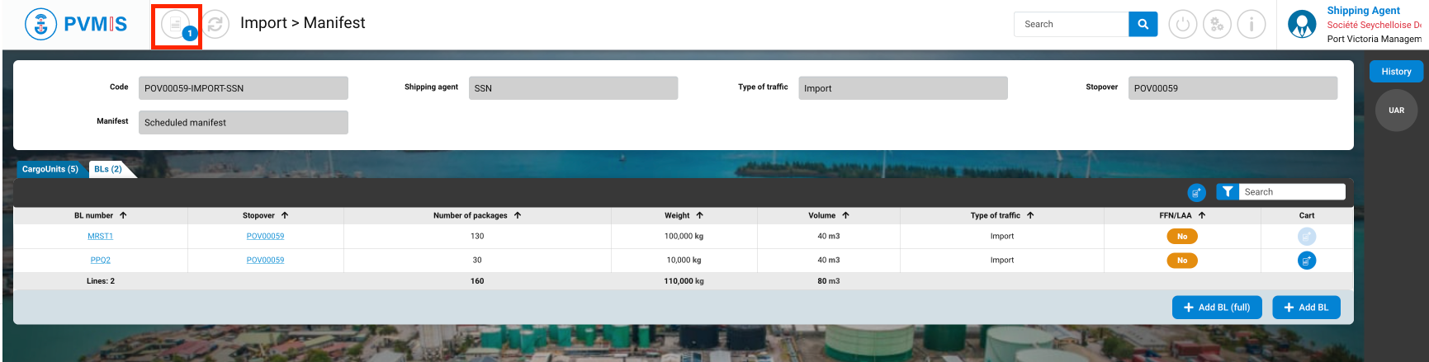Screen dimensions: 1429x362
Task: Click the filter funnel icon
Action: 1228,192
